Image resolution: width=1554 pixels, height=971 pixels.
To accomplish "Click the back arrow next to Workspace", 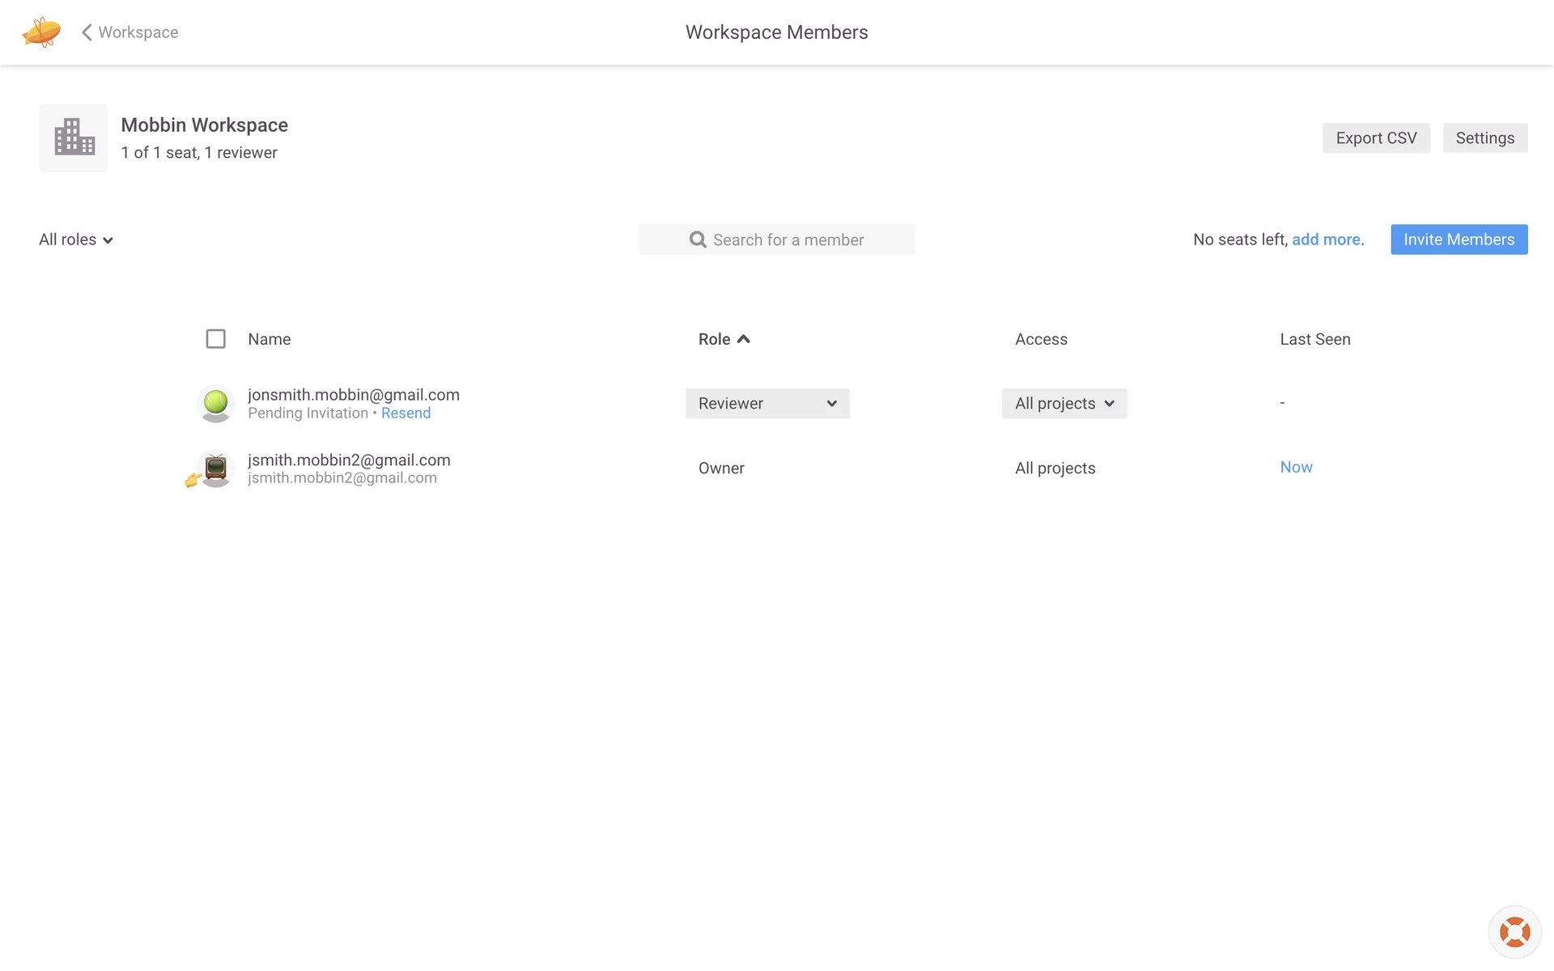I will [87, 32].
